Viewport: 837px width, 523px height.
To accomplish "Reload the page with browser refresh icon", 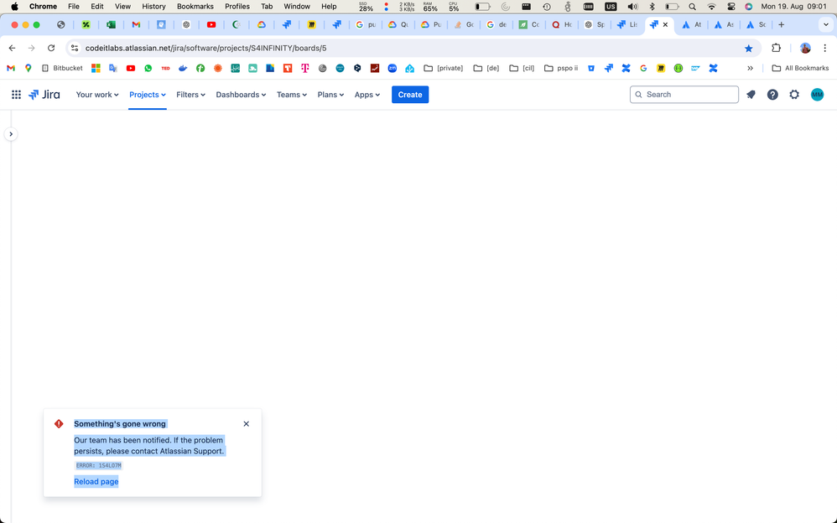I will (51, 48).
